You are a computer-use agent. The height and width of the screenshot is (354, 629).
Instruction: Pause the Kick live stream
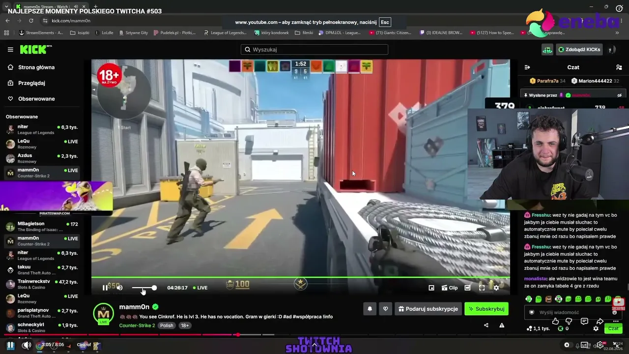(x=105, y=288)
